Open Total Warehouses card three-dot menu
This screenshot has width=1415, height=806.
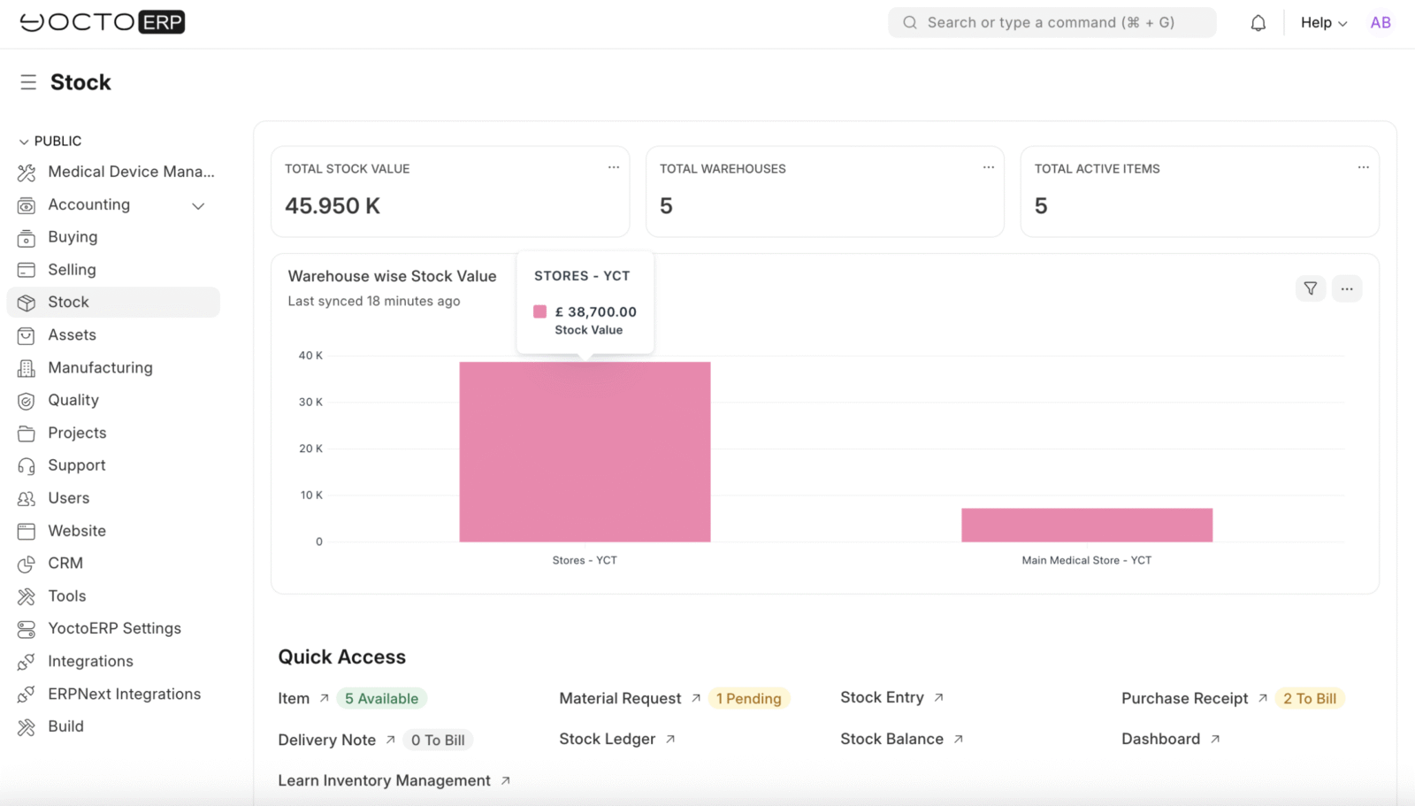pyautogui.click(x=988, y=168)
